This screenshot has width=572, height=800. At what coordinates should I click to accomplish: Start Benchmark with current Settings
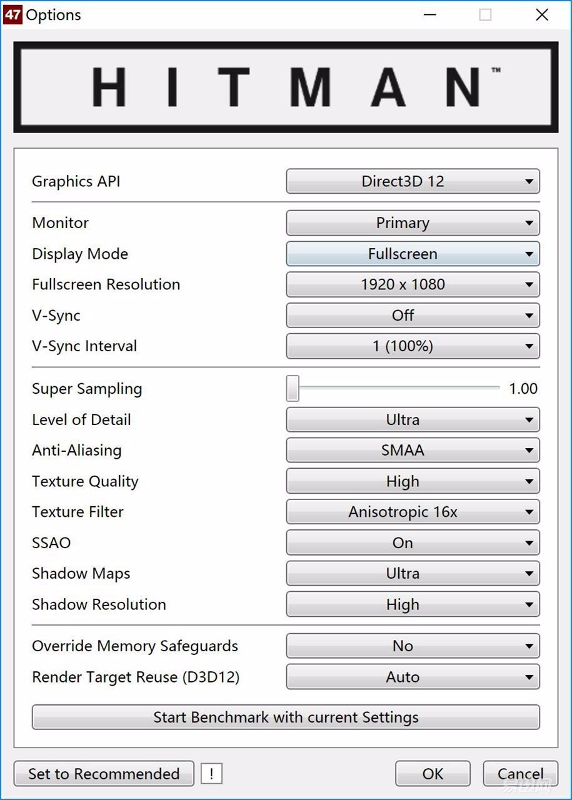[286, 717]
